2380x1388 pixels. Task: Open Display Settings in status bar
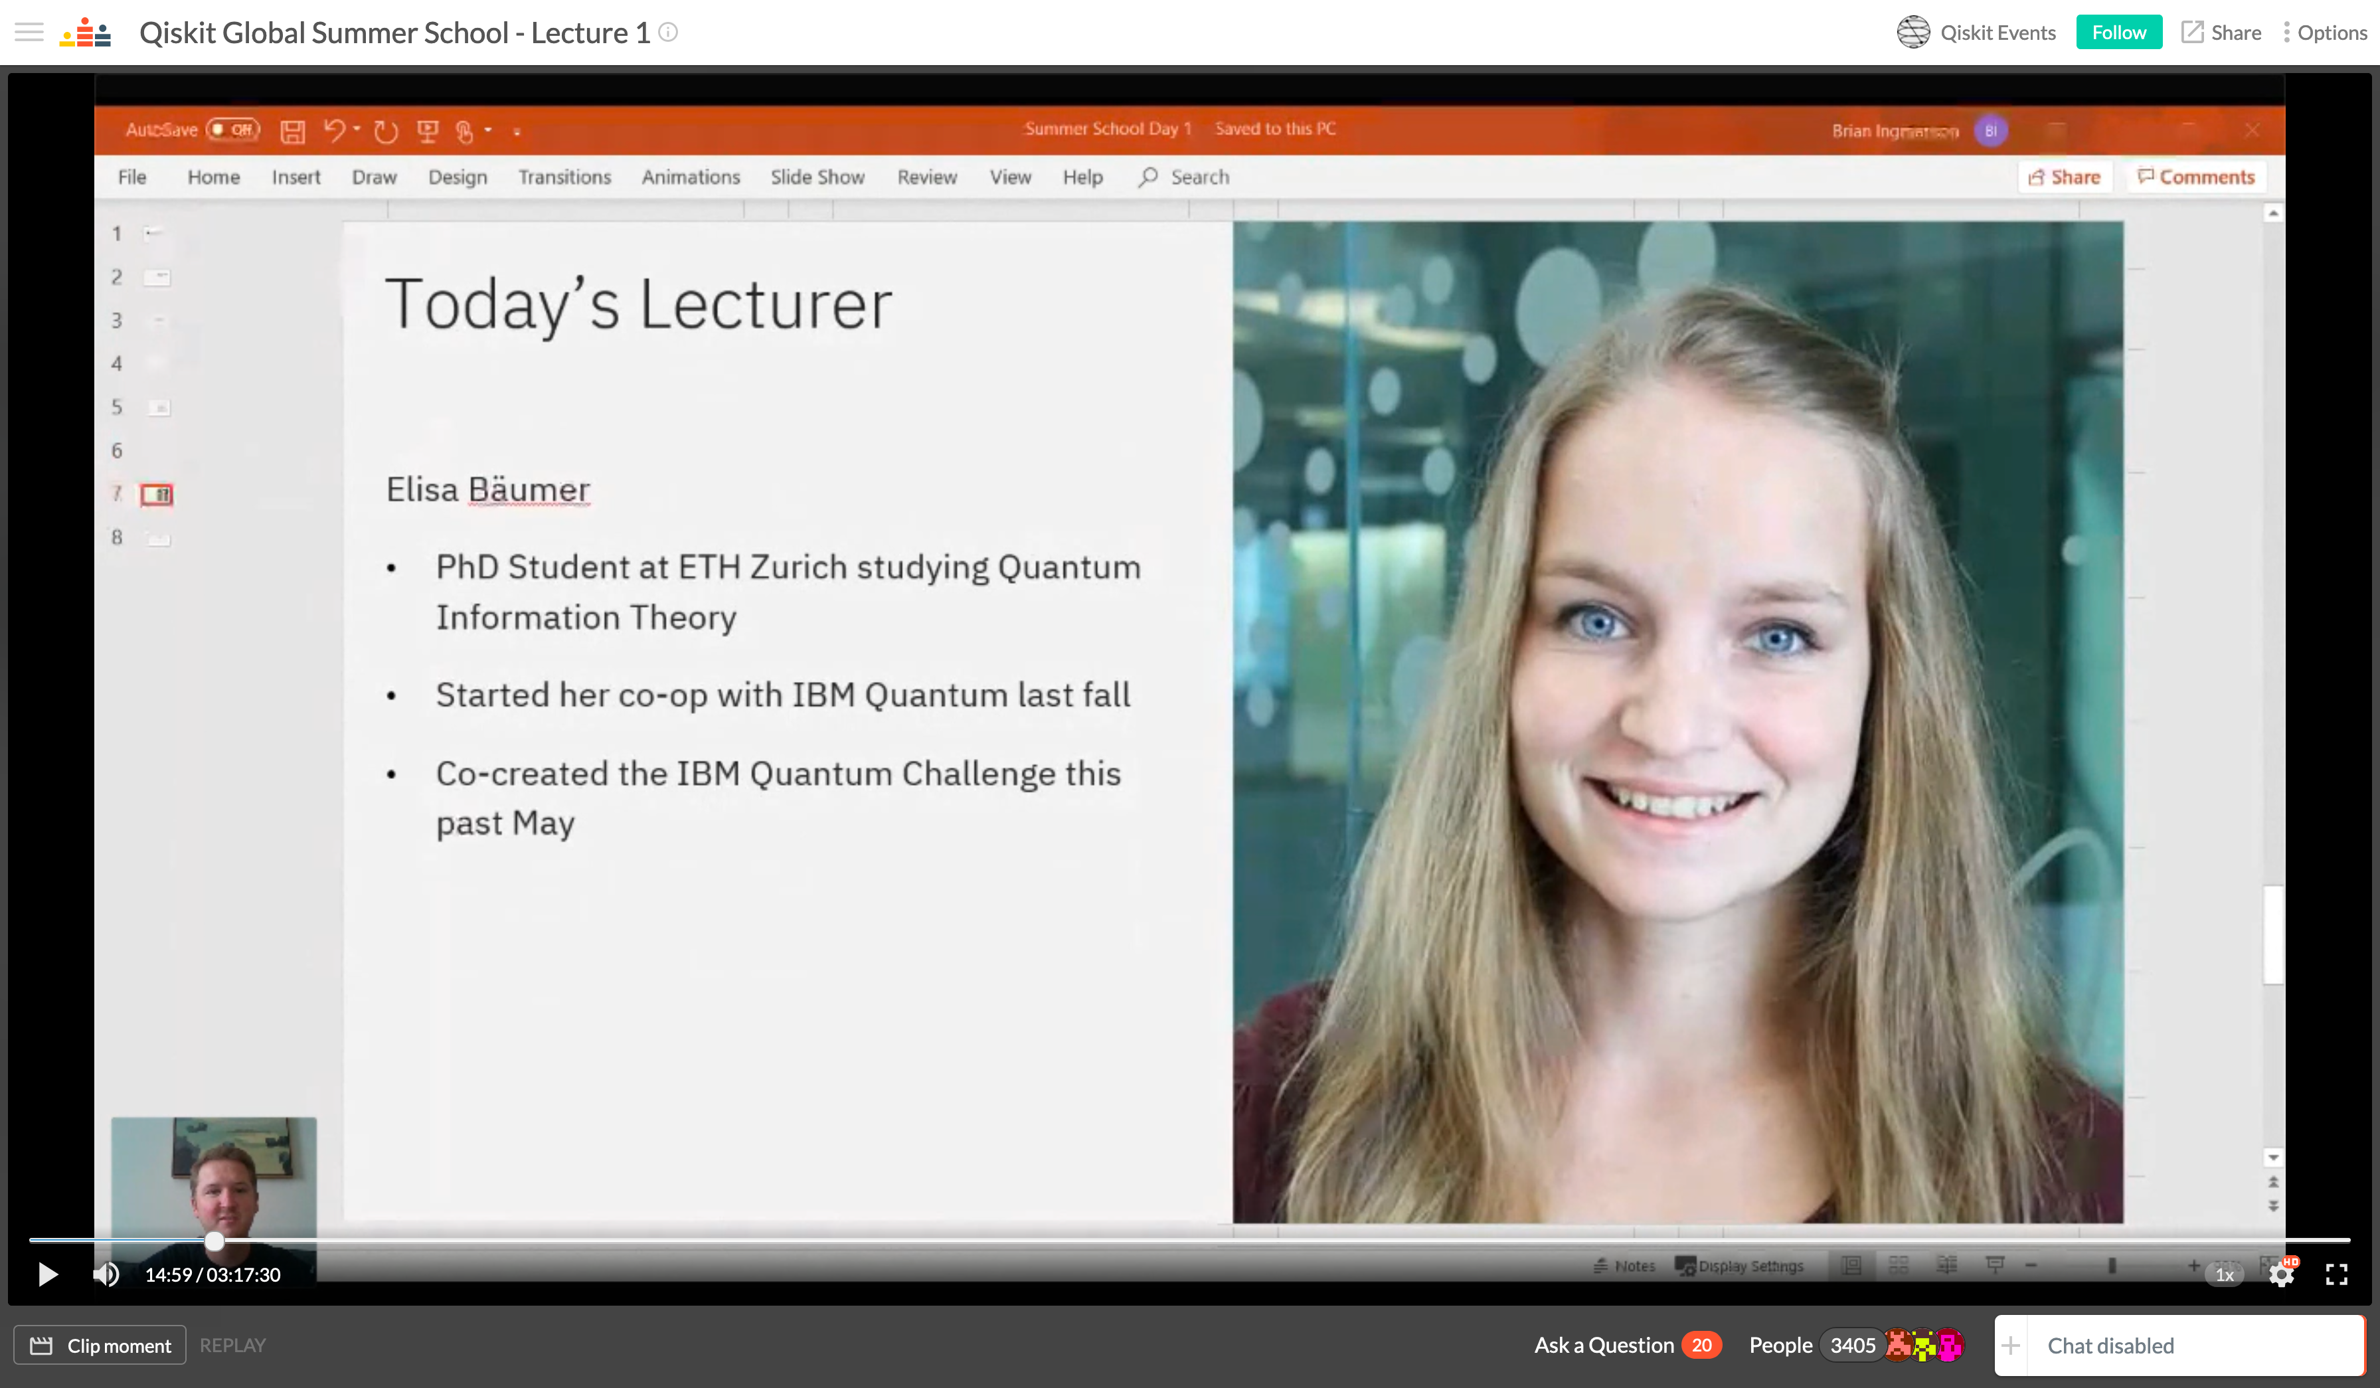pyautogui.click(x=1739, y=1265)
